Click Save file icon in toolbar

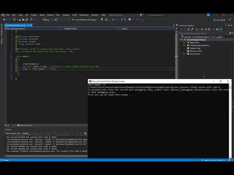coord(23,19)
